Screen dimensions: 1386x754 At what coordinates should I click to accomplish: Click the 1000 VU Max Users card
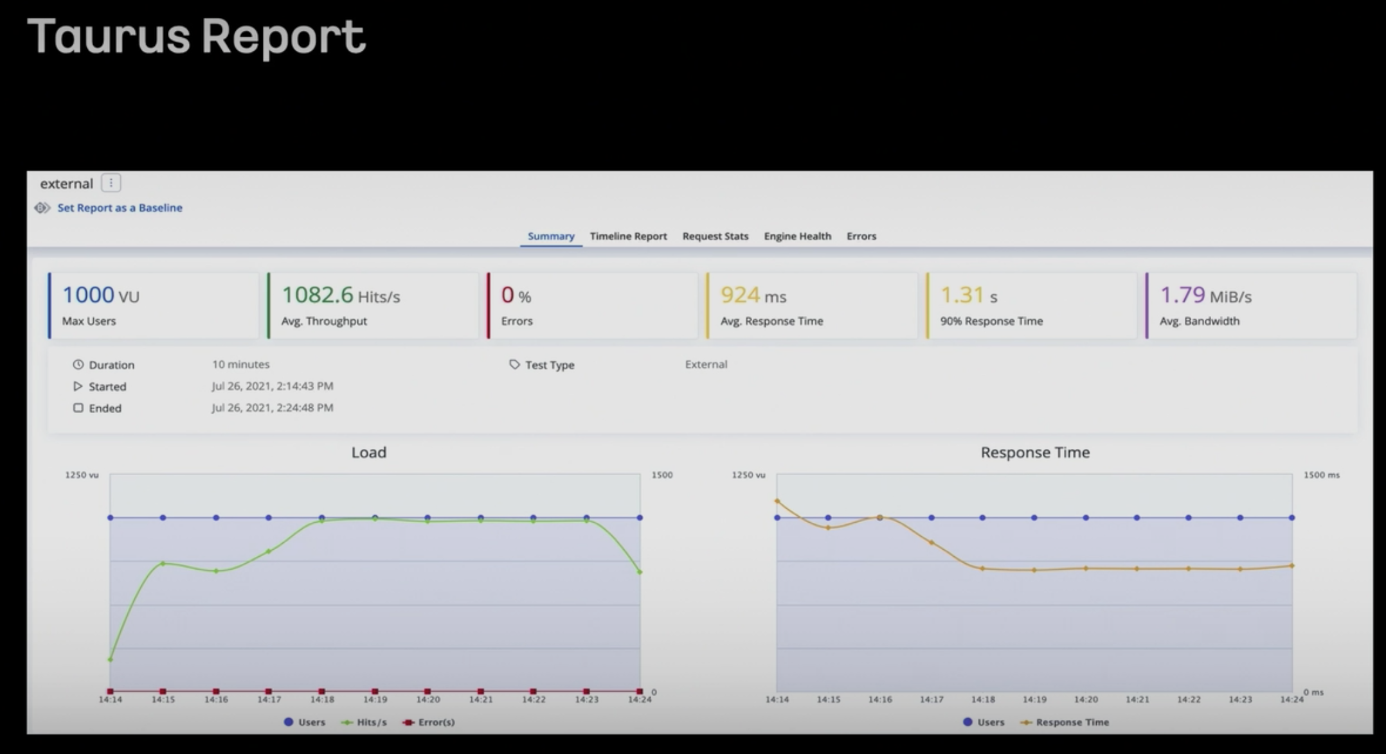[153, 306]
